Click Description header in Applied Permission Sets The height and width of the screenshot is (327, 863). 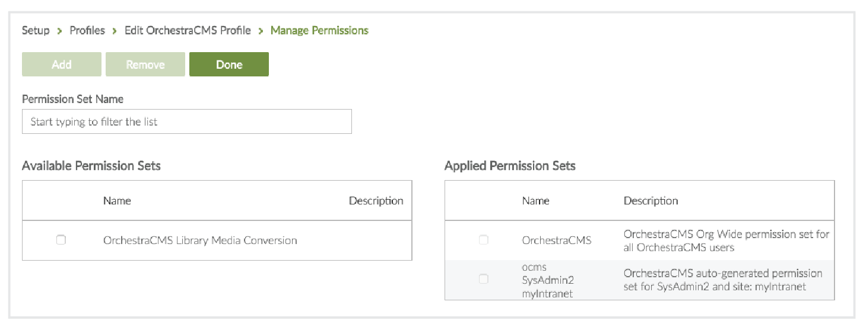tap(651, 201)
